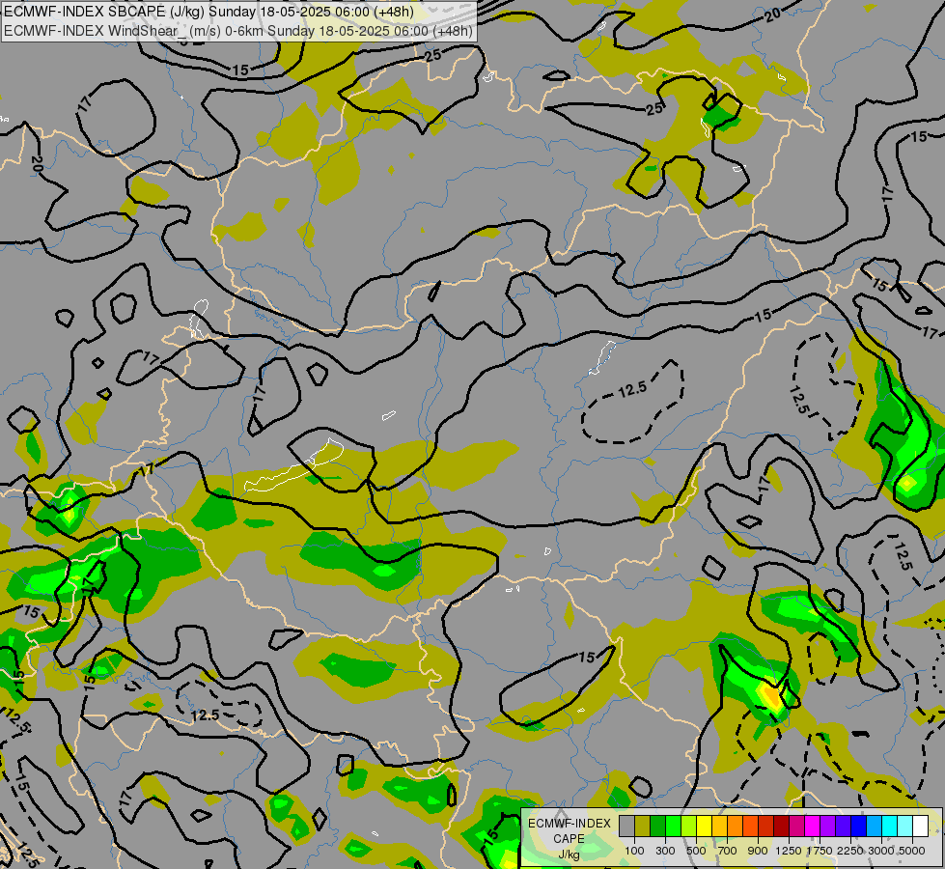Click the CAPE label in the legend

(x=569, y=839)
